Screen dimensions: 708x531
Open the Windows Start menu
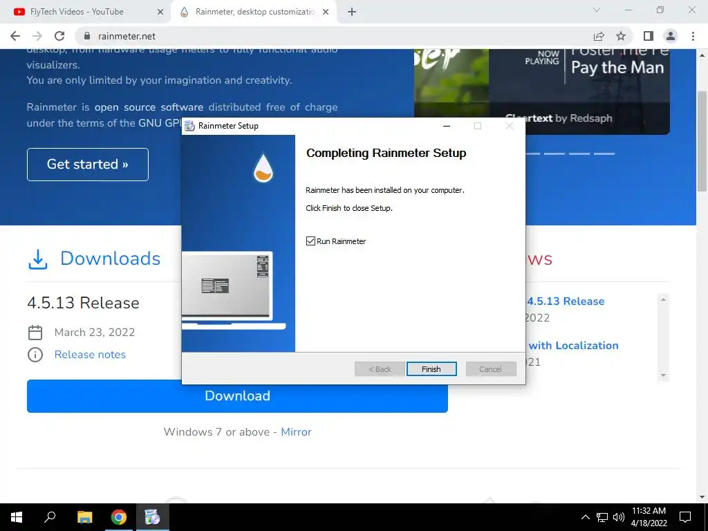click(x=17, y=517)
